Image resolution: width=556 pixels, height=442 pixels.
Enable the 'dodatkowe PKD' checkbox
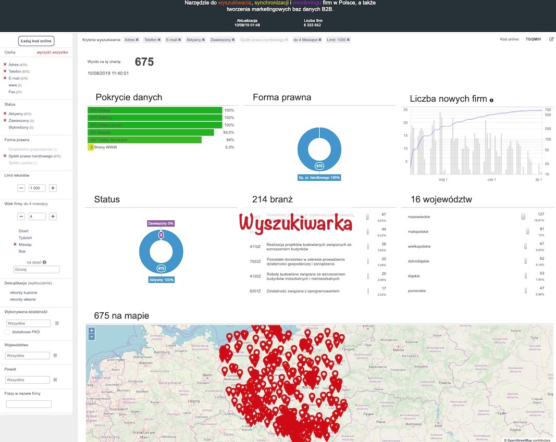(7, 332)
